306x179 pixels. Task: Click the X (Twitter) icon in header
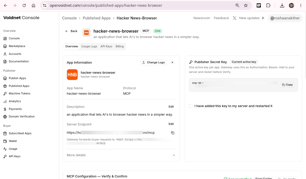[x=235, y=18]
